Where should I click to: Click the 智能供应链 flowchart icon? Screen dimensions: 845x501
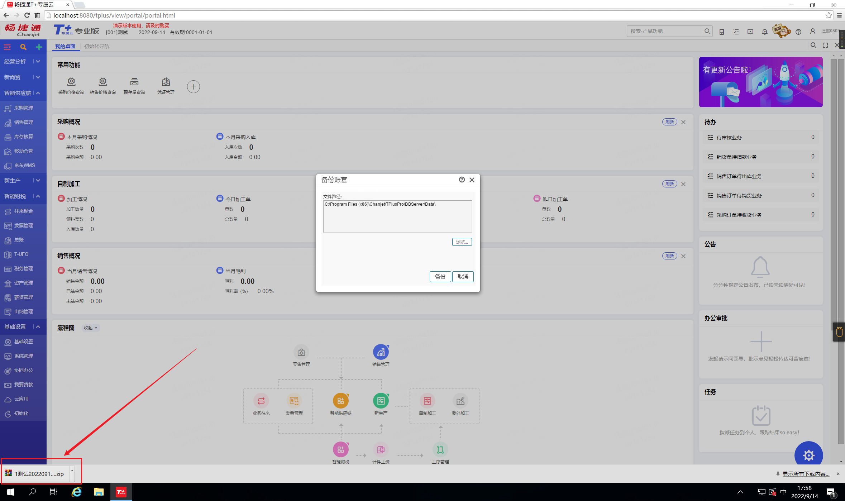pos(340,401)
